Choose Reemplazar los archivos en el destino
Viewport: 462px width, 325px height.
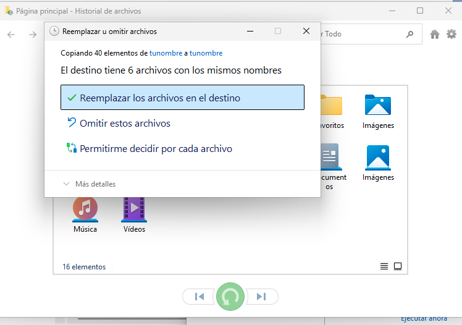182,98
